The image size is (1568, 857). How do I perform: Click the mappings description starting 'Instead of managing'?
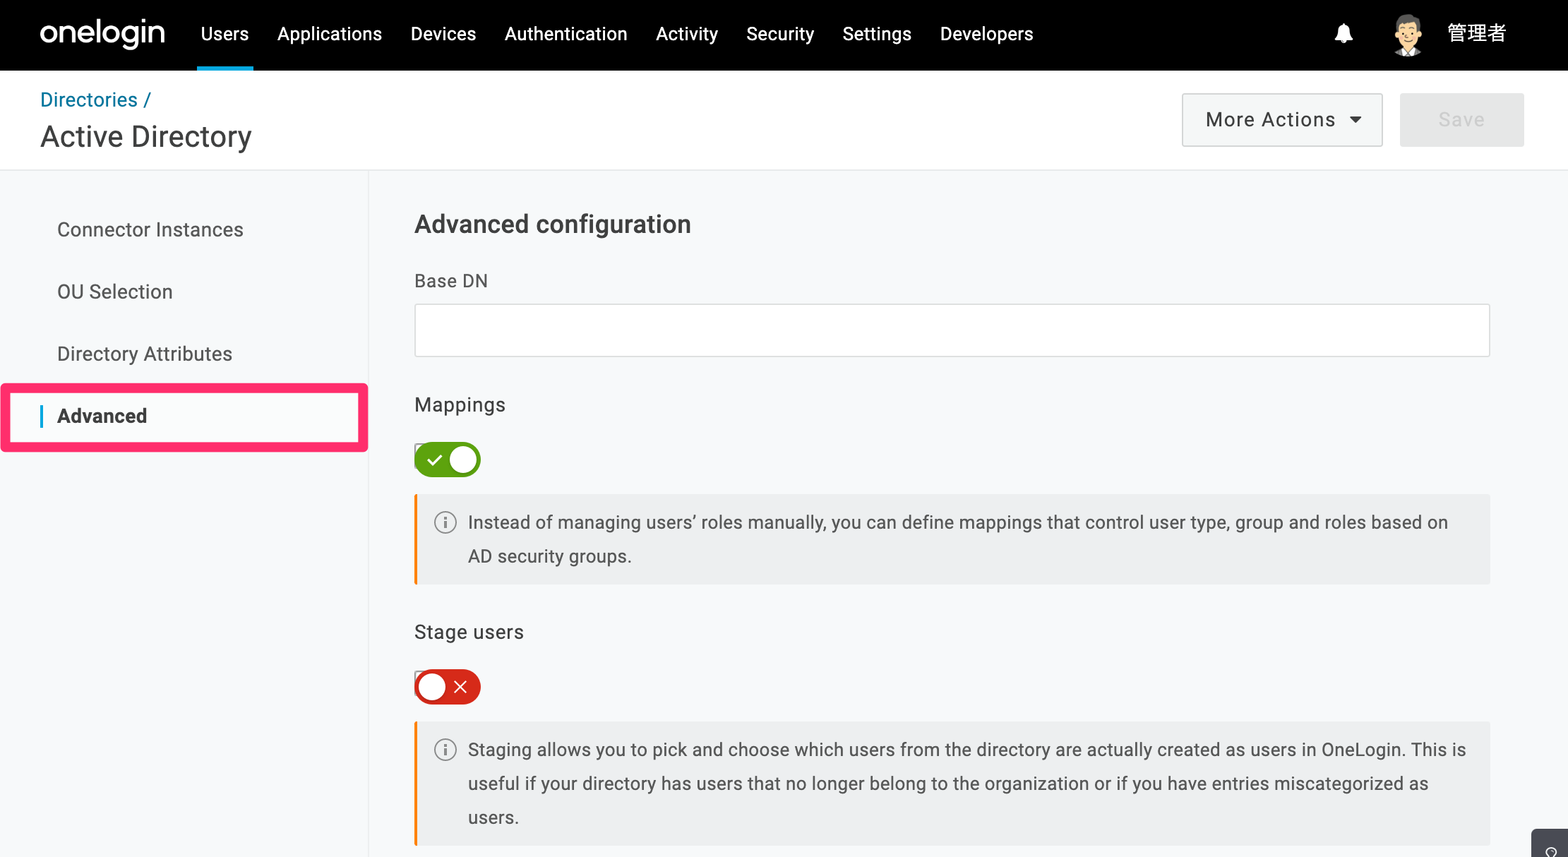[x=958, y=539]
